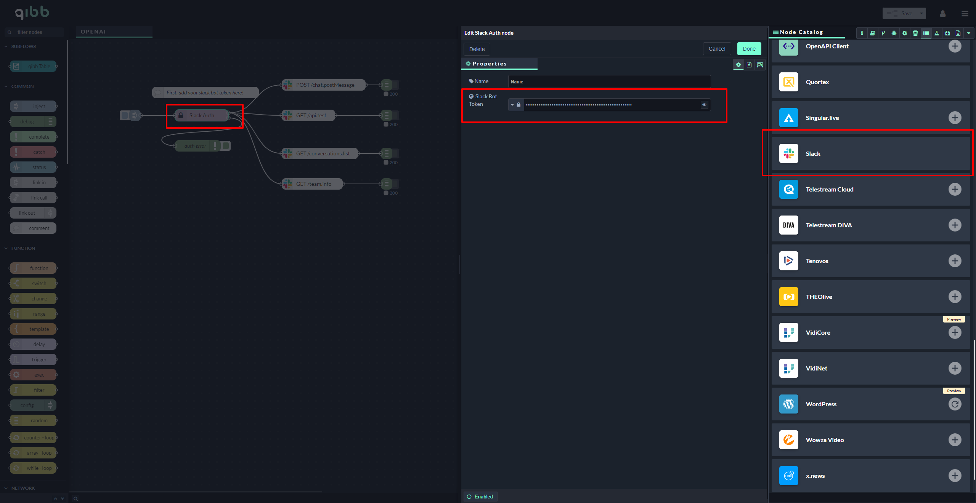Click the Preview badge on WordPress
Screen dimensions: 976x503
[x=954, y=391]
